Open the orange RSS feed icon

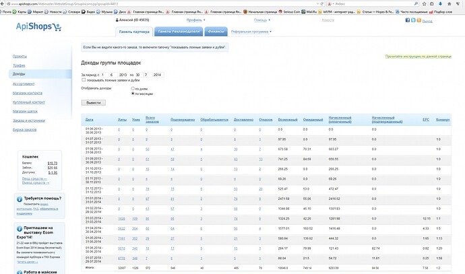tap(418, 20)
